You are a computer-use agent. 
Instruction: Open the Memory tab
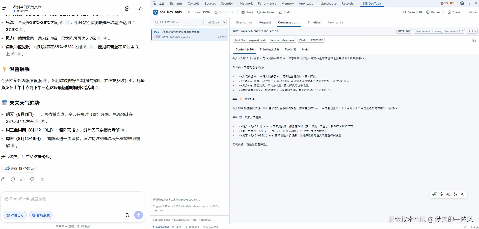coord(287,3)
